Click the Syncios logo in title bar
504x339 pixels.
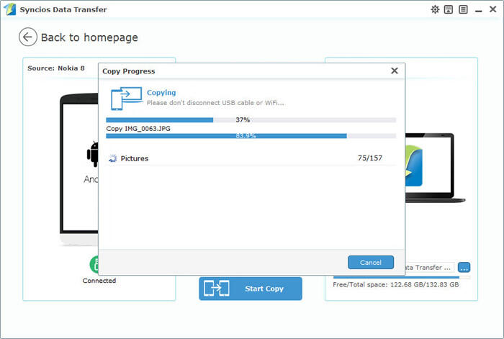coord(9,9)
